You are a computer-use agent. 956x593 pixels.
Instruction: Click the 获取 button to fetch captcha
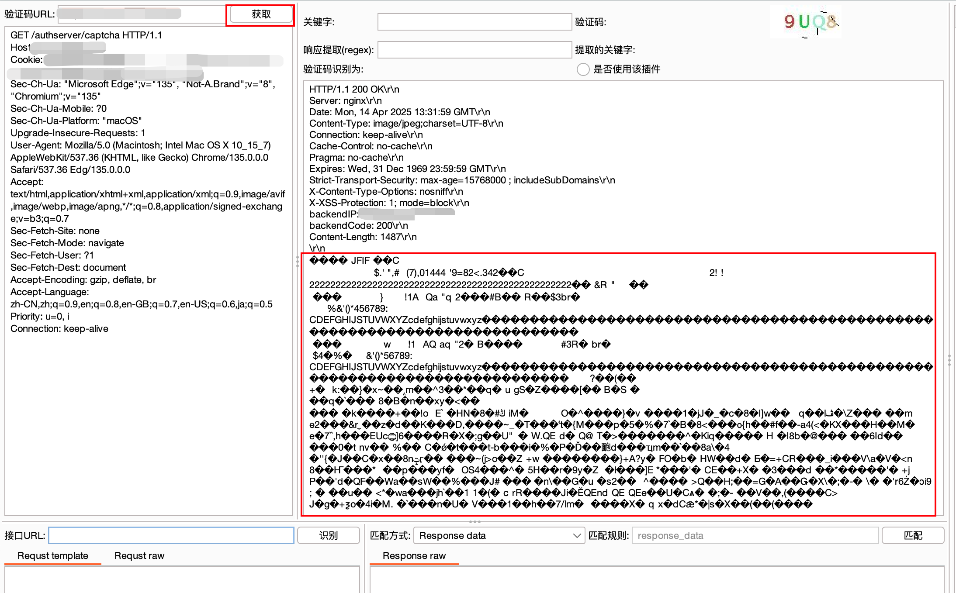click(261, 14)
